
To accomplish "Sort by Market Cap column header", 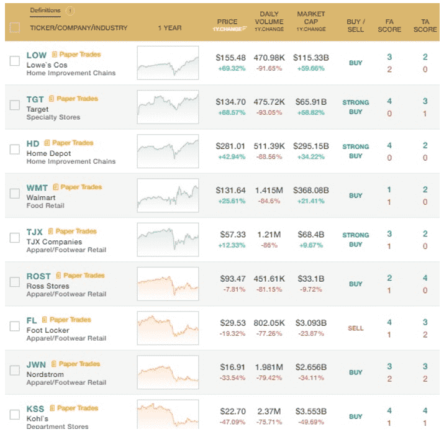I will [x=311, y=22].
